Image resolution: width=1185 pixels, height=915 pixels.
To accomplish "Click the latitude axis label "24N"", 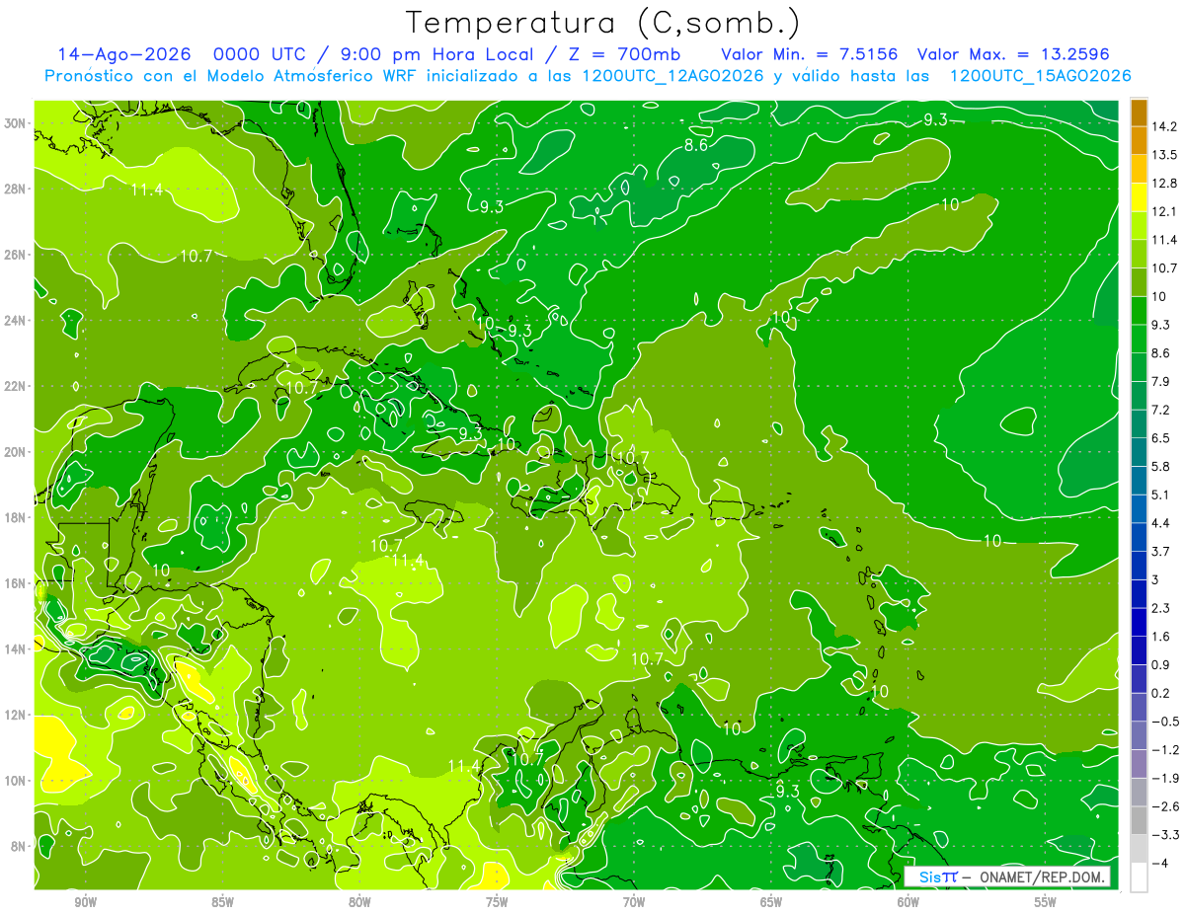I will pos(14,321).
